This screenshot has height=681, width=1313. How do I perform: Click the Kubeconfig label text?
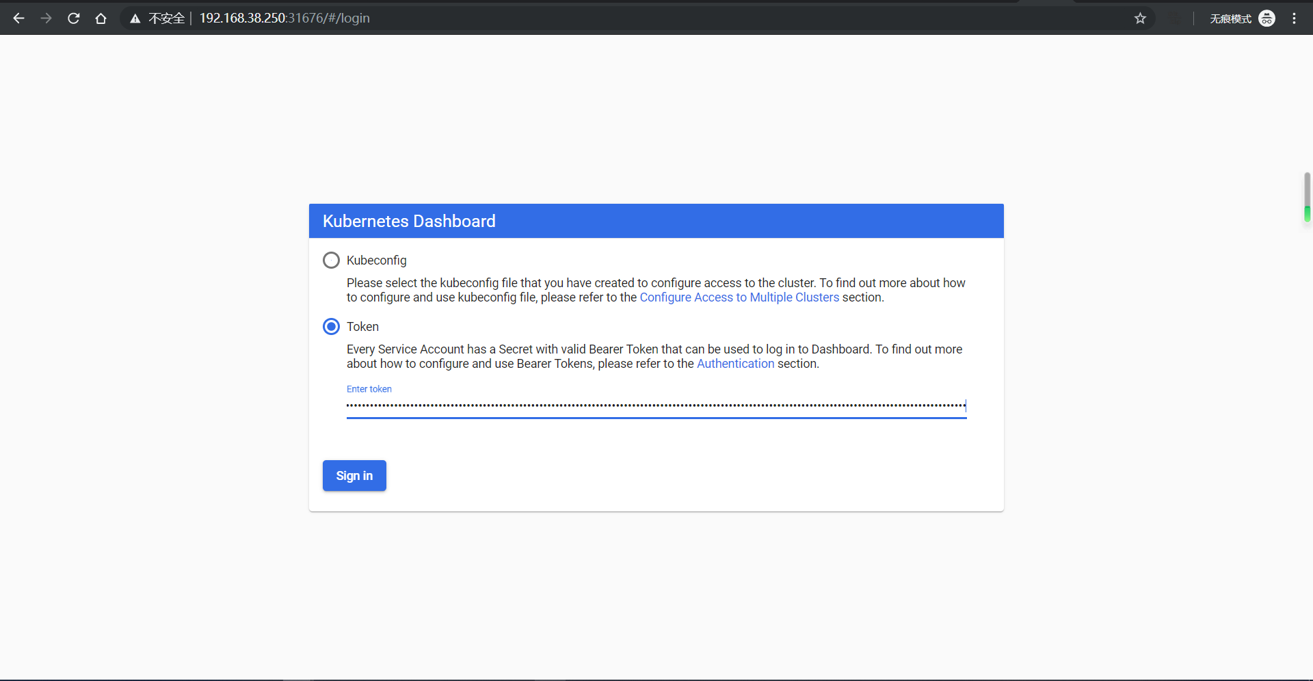click(376, 261)
